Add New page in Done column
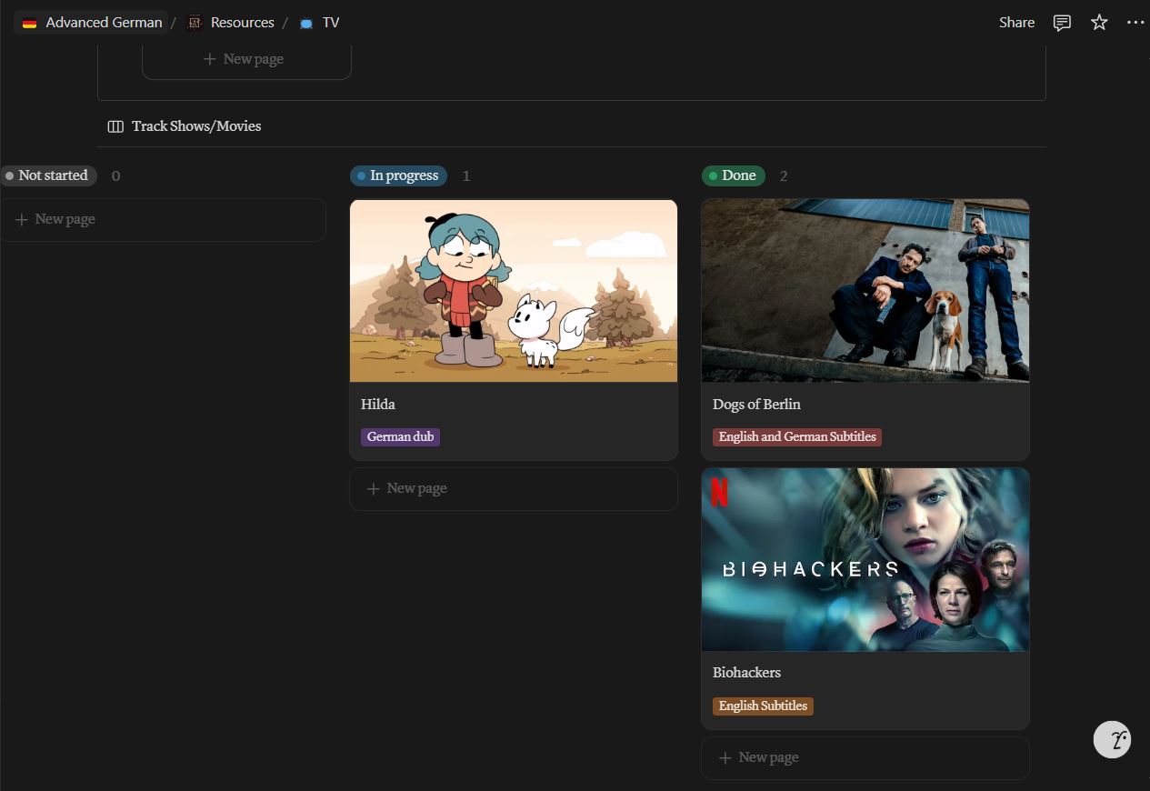Image resolution: width=1150 pixels, height=791 pixels. pos(865,757)
